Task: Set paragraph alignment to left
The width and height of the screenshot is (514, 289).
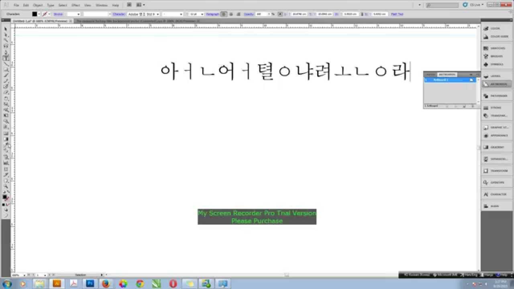Action: pyautogui.click(x=224, y=14)
